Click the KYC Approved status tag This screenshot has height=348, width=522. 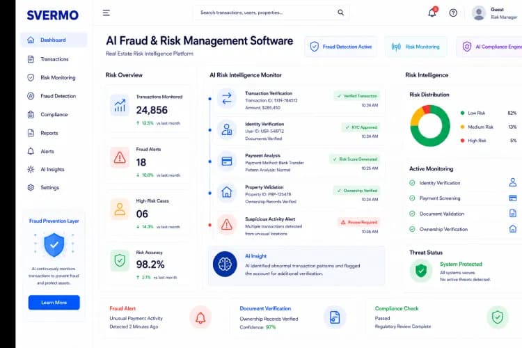coord(361,127)
